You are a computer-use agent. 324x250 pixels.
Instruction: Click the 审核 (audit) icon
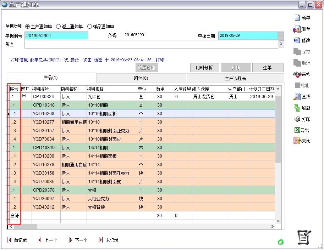pos(297,74)
